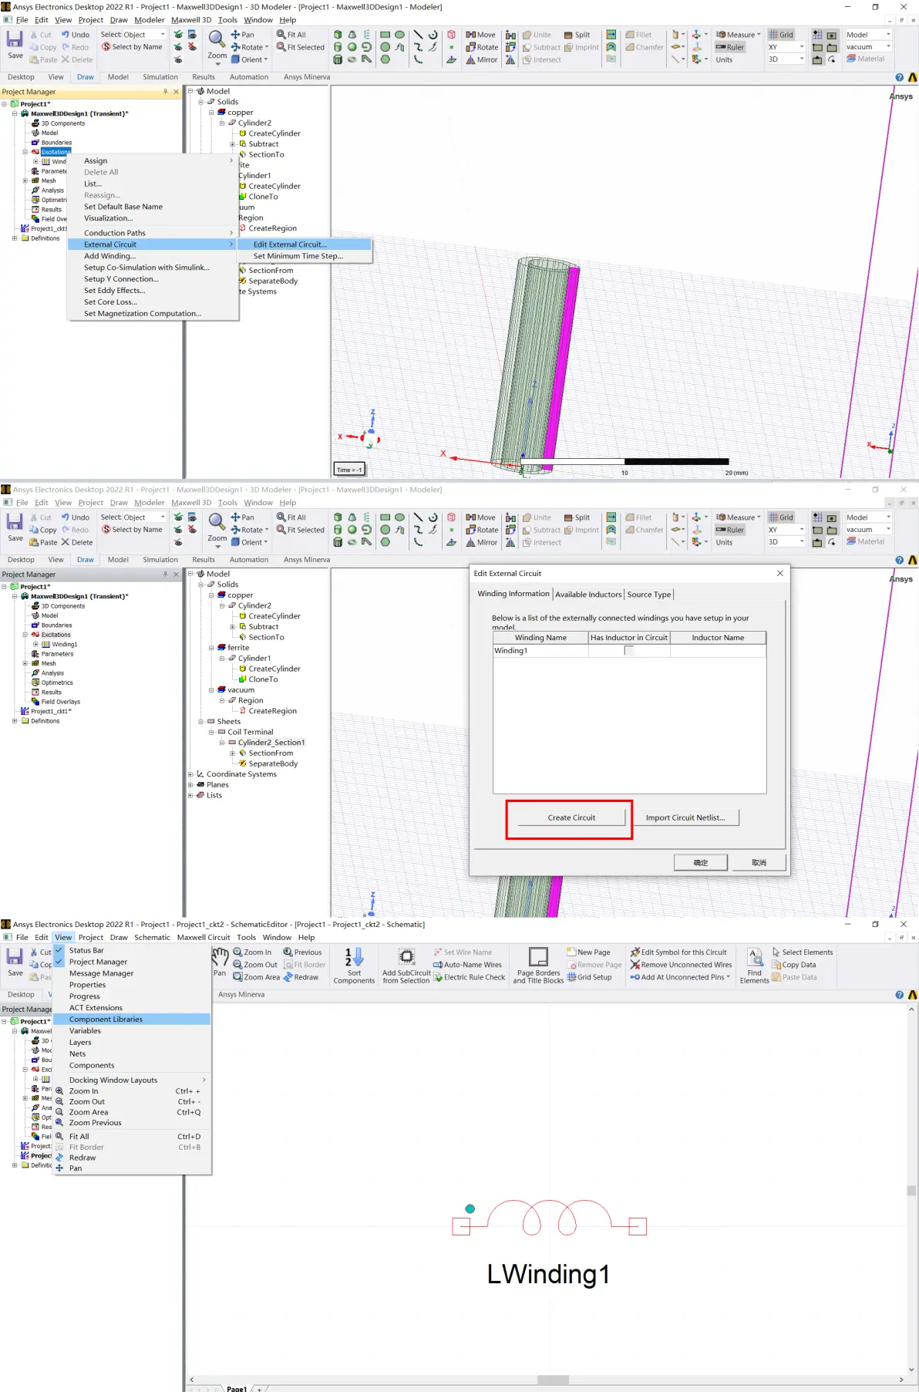The width and height of the screenshot is (919, 1392).
Task: Click Fit All in top Modeler window
Action: click(x=291, y=35)
